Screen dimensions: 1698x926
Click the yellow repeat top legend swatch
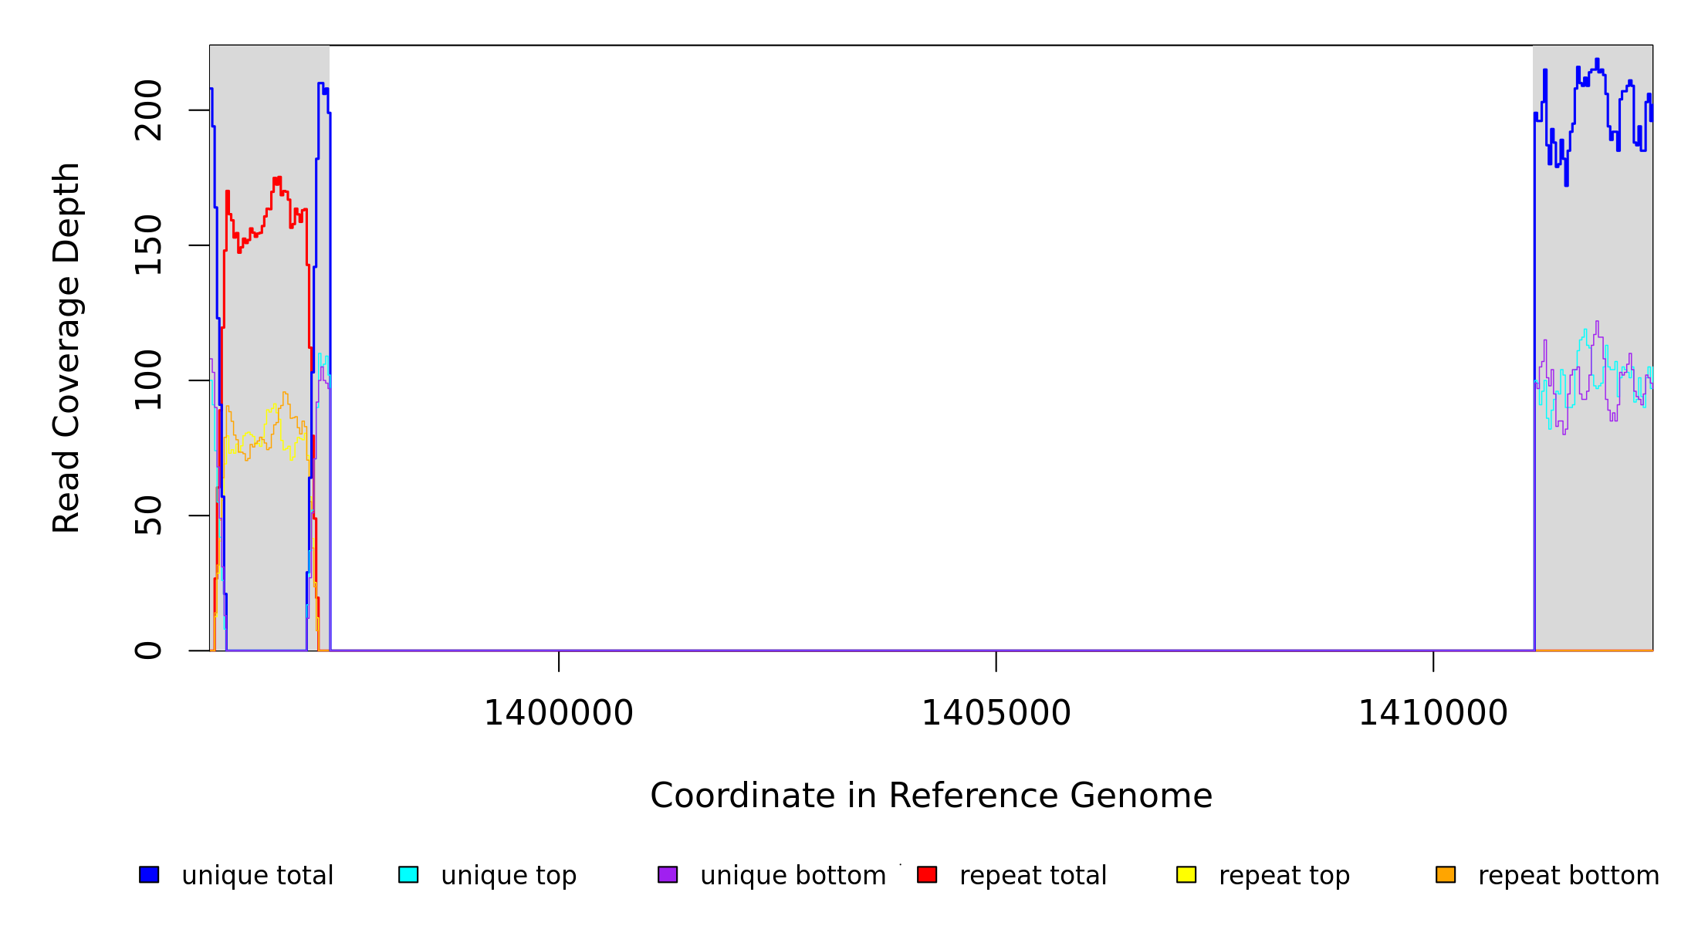coord(1186,874)
